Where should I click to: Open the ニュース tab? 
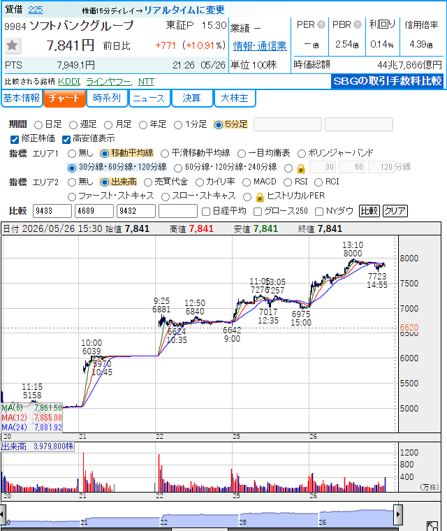tap(149, 99)
